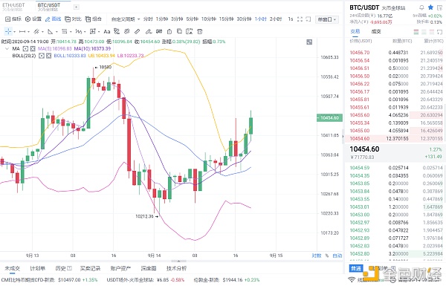Screen dimensions: 446x286
Task: Open the 计划单 planned orders tab
Action: [x=37, y=268]
